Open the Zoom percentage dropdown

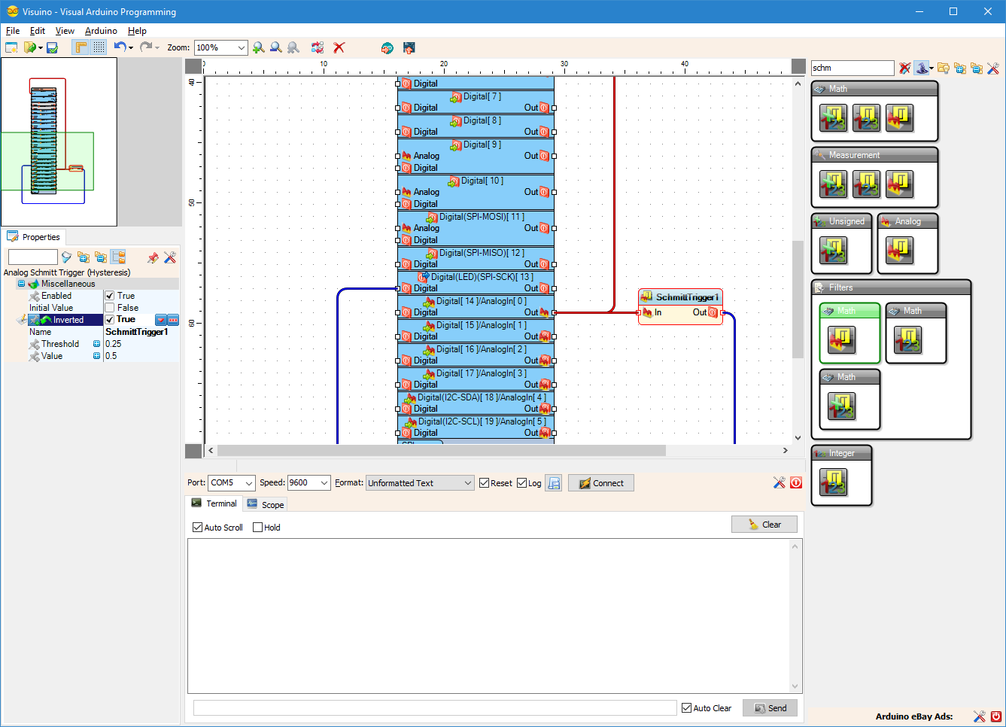[242, 47]
